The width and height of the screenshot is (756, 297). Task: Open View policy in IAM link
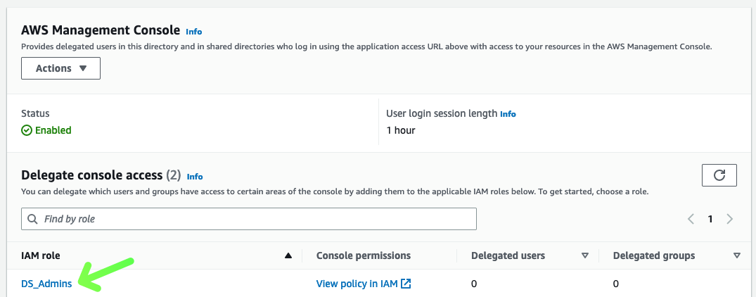357,284
